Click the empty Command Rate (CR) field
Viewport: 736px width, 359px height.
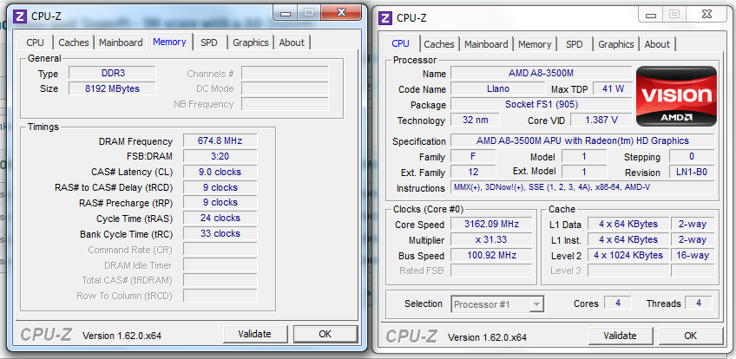point(220,249)
